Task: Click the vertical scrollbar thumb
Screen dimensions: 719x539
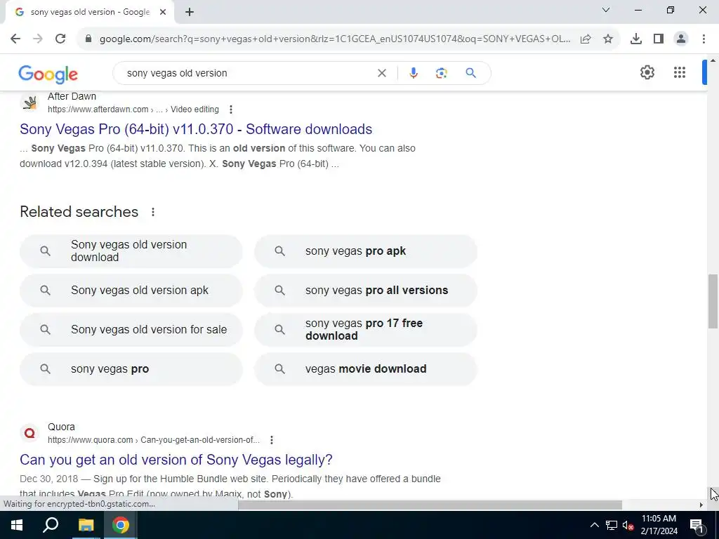Action: 713,301
